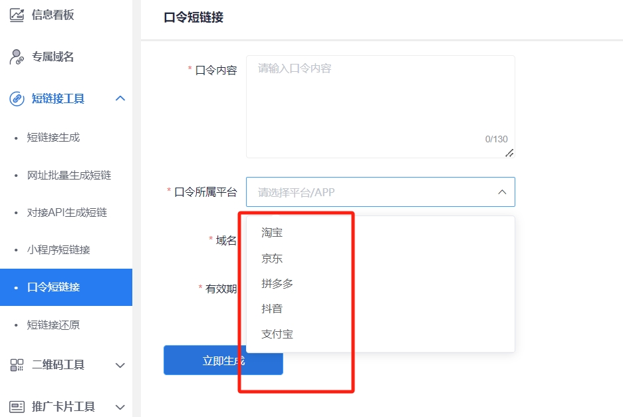Collapse the 短链接工具 menu chevron
This screenshot has height=417, width=623.
(120, 98)
